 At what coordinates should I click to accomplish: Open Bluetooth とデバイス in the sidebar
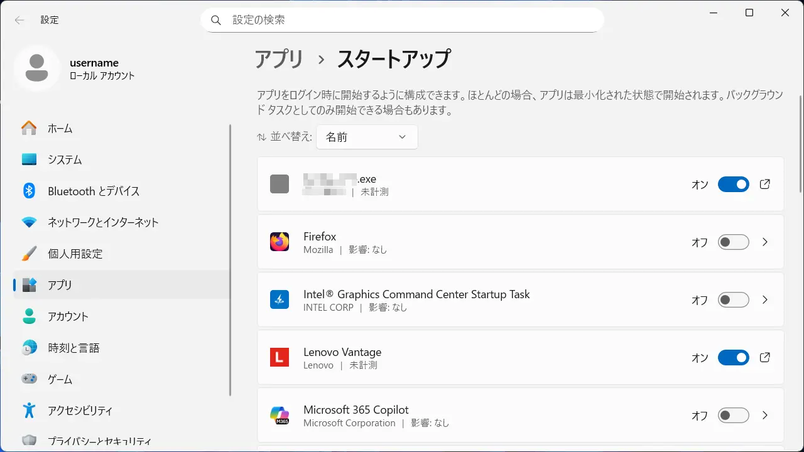94,191
